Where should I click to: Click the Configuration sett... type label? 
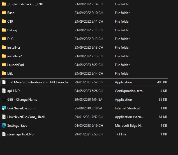point(130,91)
